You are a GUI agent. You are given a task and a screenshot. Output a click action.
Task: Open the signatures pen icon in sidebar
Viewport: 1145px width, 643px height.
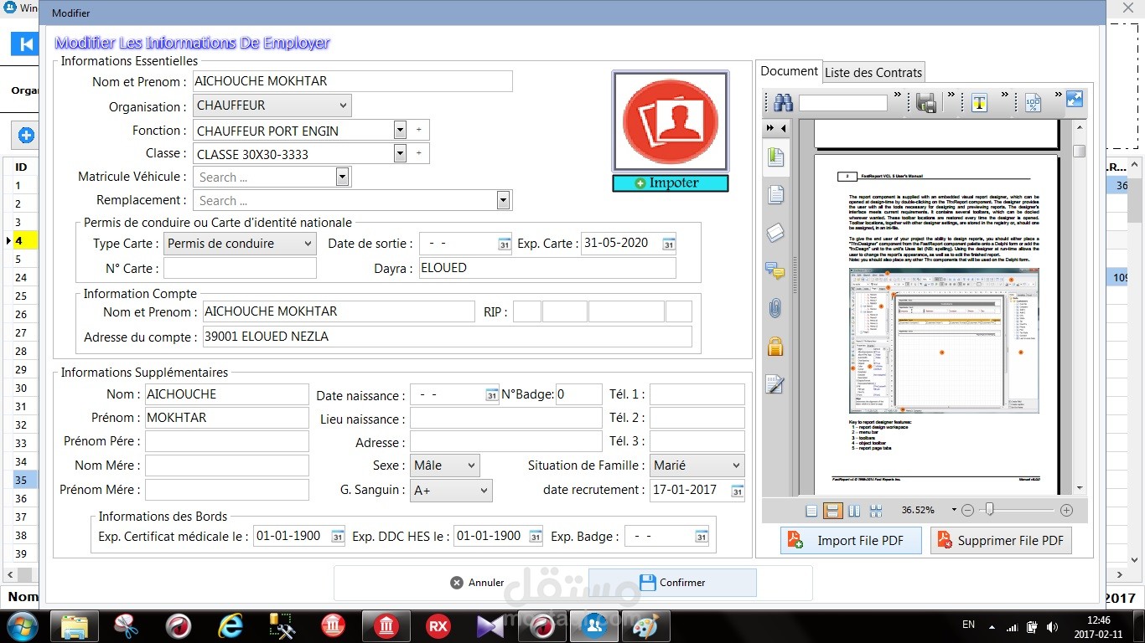(x=775, y=383)
